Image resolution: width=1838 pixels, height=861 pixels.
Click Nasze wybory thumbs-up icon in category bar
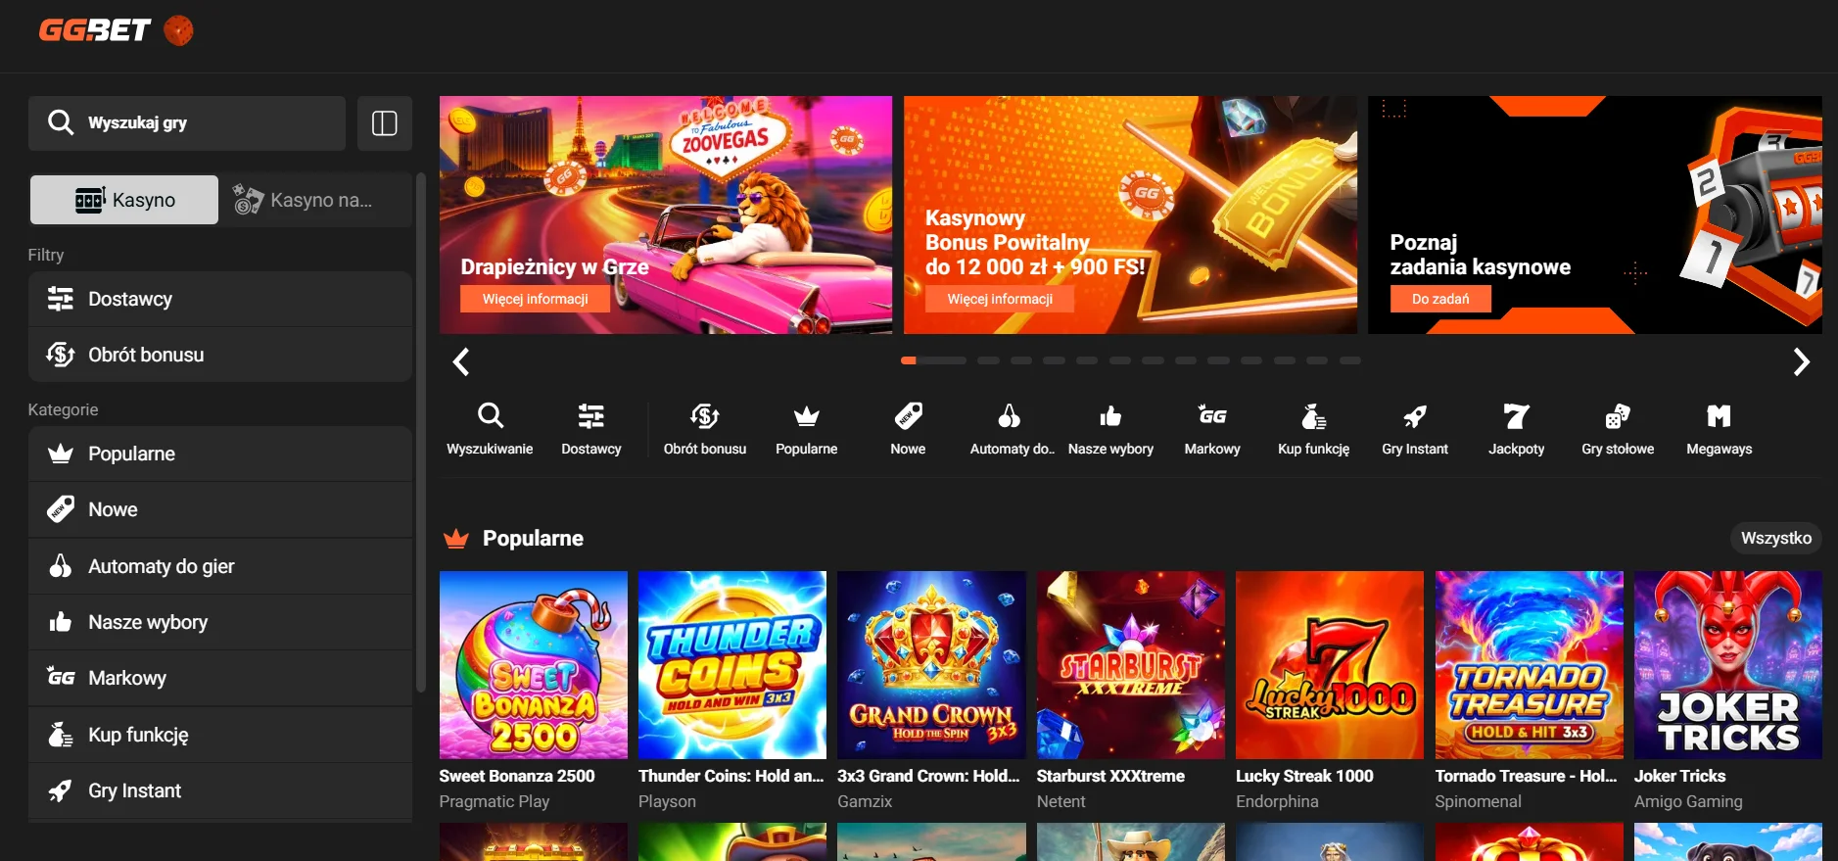click(x=1110, y=416)
